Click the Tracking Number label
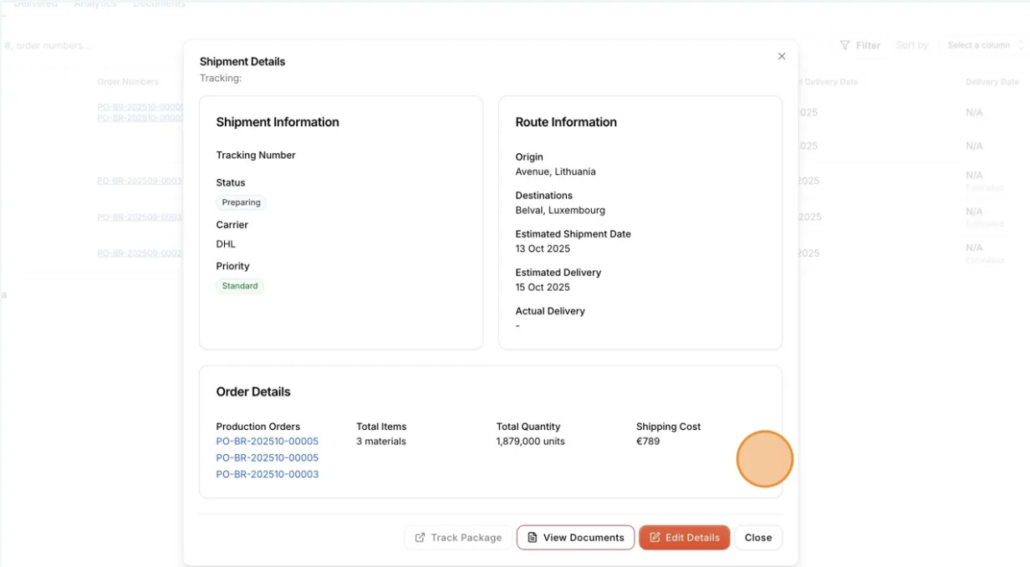The height and width of the screenshot is (567, 1030). point(256,156)
